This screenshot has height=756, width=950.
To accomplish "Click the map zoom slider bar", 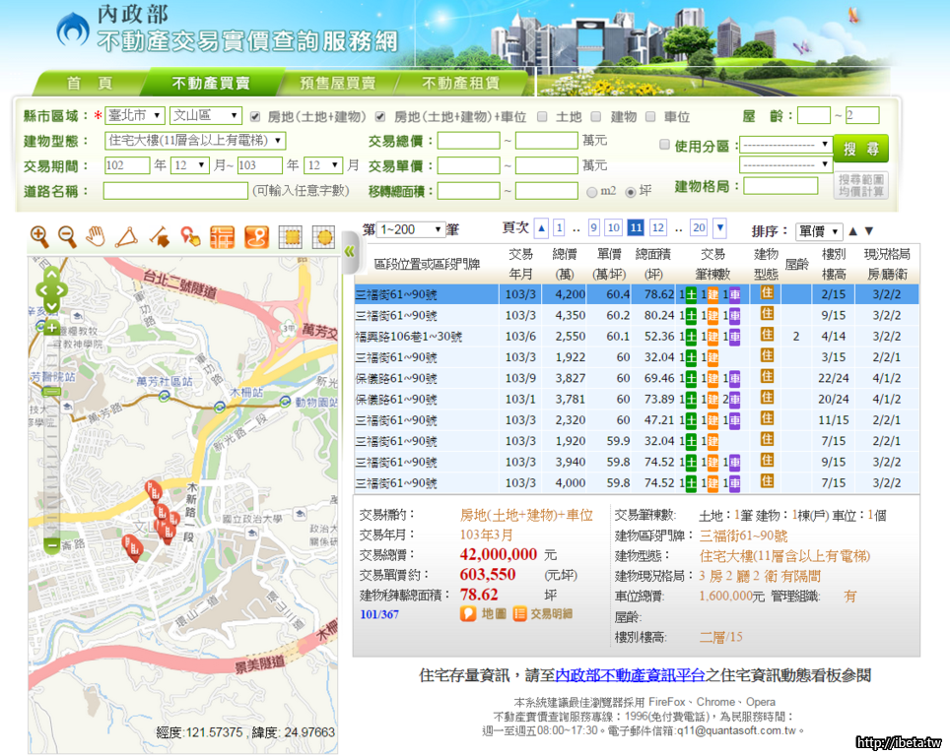I will coord(52,453).
